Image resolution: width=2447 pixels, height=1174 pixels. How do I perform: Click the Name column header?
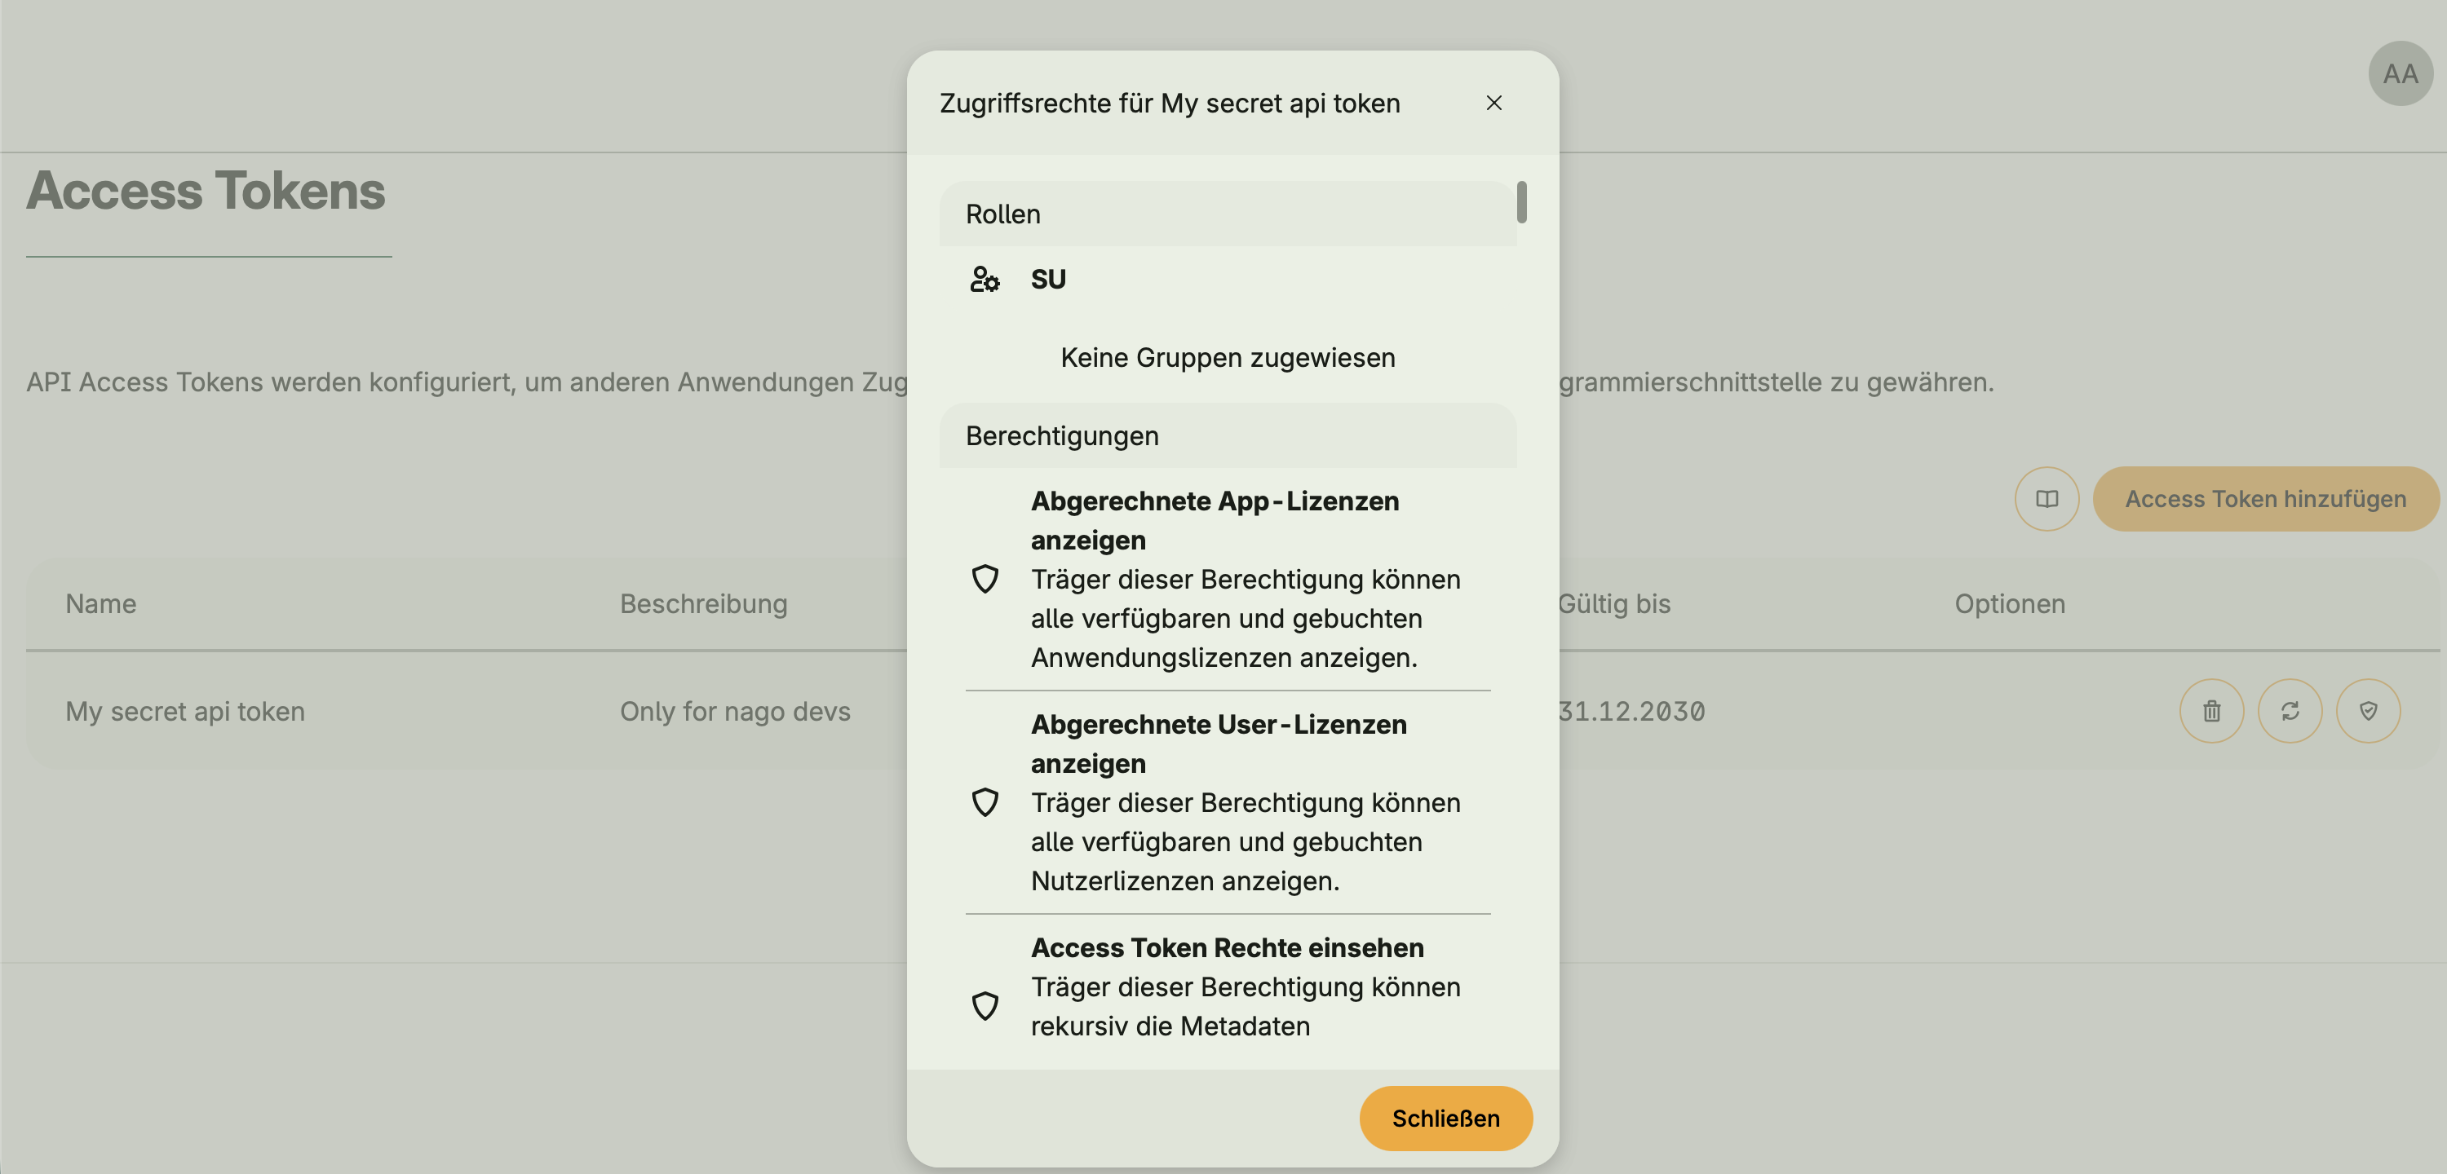(x=100, y=603)
